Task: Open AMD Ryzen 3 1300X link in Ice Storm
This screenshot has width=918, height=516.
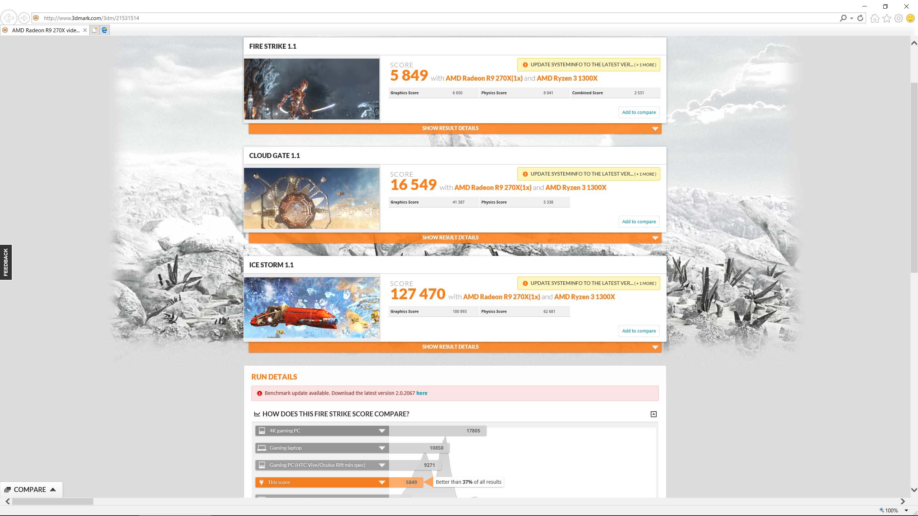Action: coord(585,297)
